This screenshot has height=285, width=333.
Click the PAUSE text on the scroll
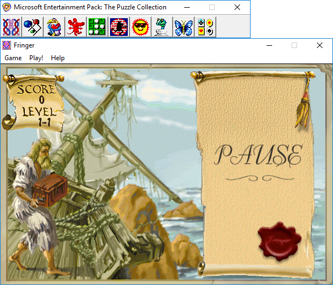[258, 155]
